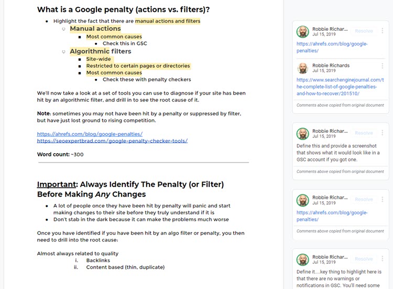This screenshot has width=393, height=289.
Task: Click "Restricted to certain pages or directories" highlight
Action: 138,66
